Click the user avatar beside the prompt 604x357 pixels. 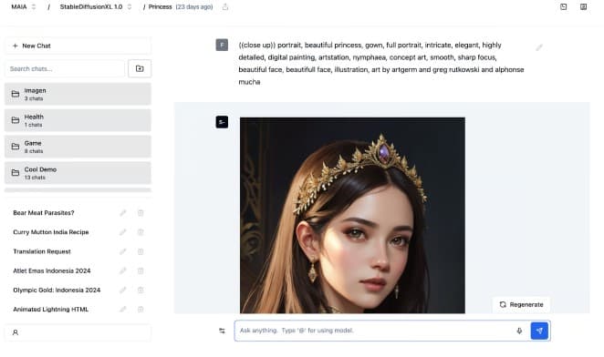[222, 45]
